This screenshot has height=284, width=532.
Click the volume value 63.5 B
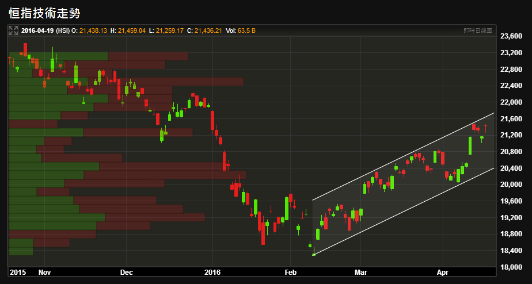click(x=246, y=30)
